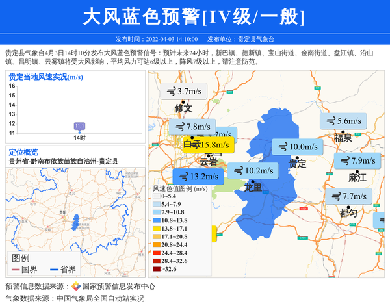Click the wind icon on Duyun 7.7m/s label

click(336, 196)
